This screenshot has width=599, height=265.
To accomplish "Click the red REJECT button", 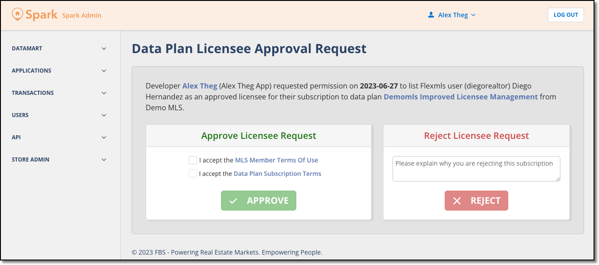I will (x=476, y=201).
